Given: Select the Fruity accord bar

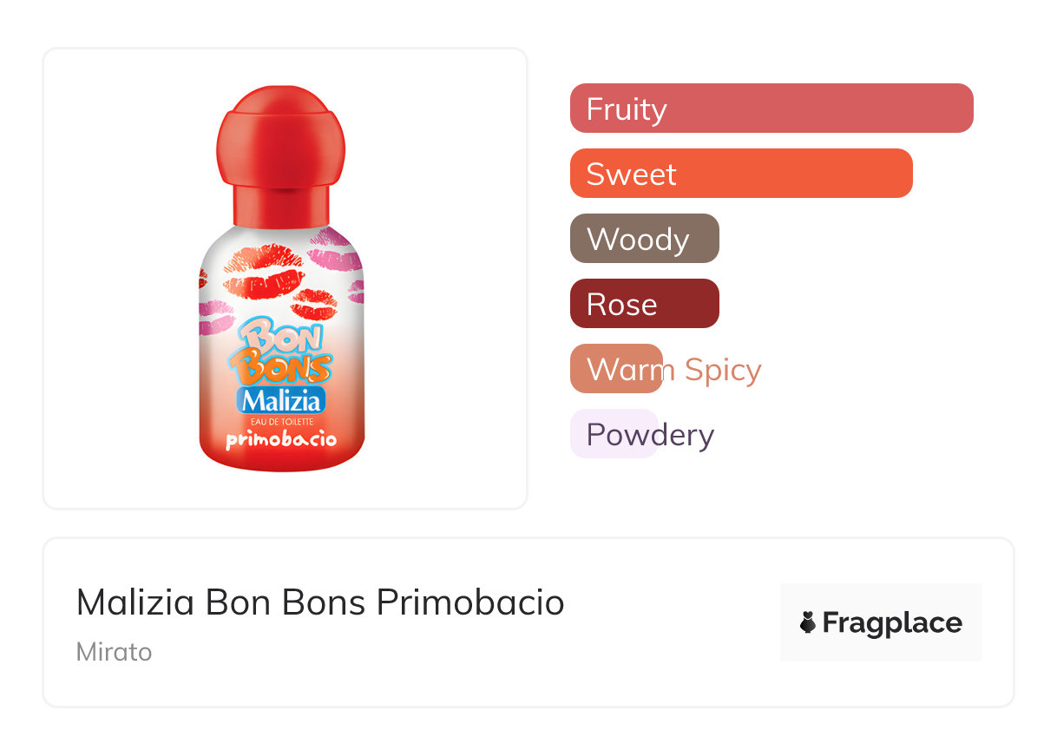Looking at the screenshot, I should 771,109.
